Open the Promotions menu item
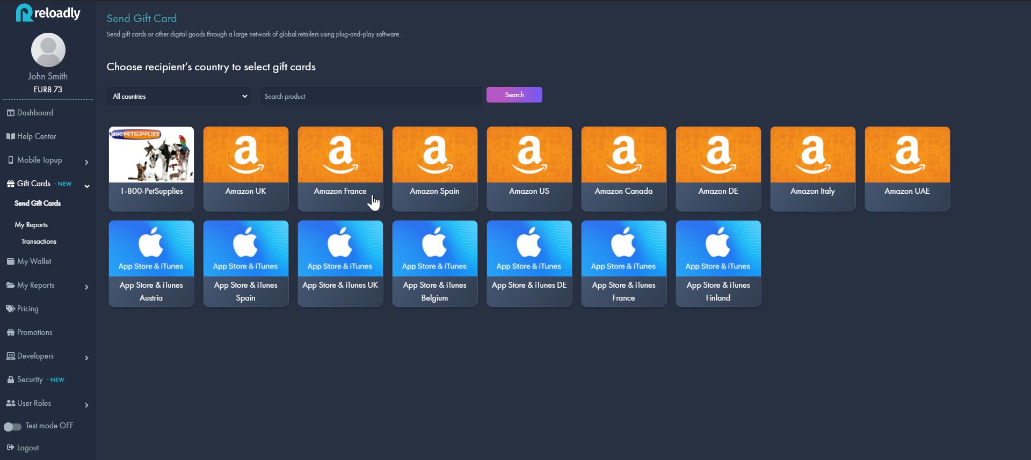 pos(34,332)
